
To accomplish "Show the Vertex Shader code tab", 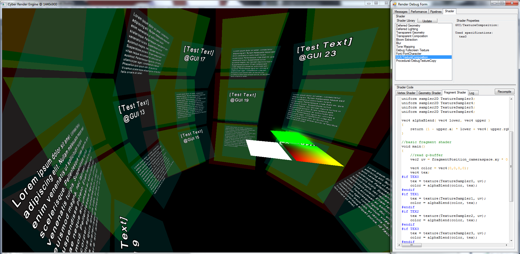I will [x=406, y=93].
